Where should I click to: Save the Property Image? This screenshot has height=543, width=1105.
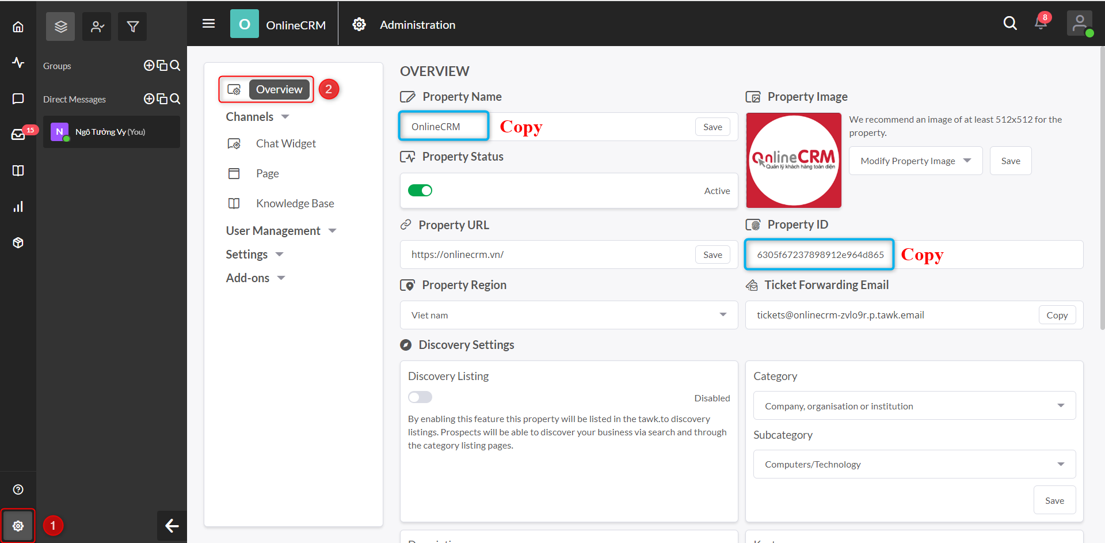pos(1011,161)
